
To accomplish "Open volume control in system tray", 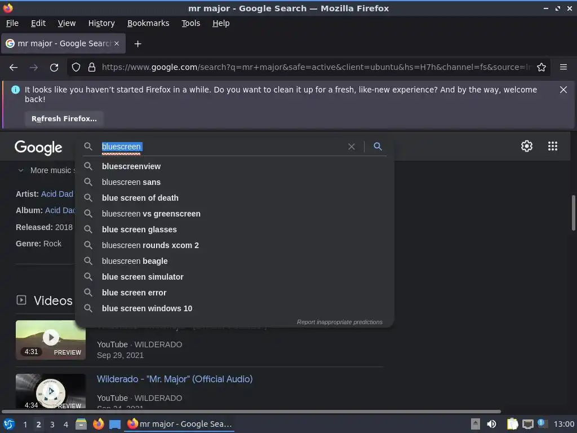I will click(x=491, y=424).
